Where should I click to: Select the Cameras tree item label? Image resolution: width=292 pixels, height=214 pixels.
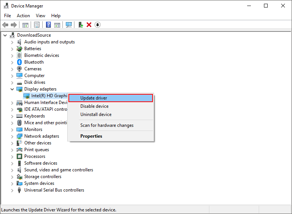pyautogui.click(x=33, y=69)
